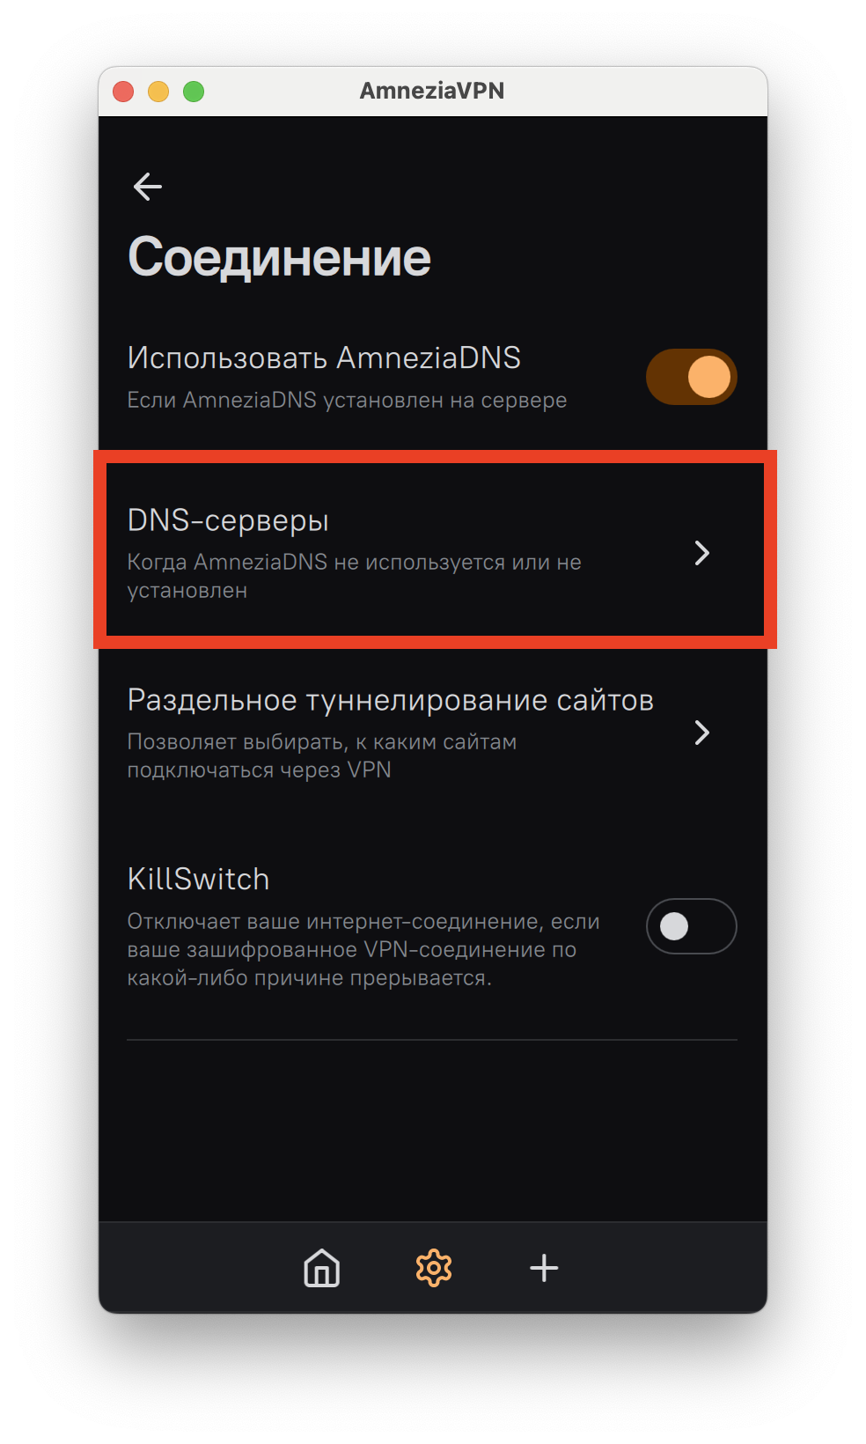
Task: Open the Home tab icon
Action: point(322,1268)
